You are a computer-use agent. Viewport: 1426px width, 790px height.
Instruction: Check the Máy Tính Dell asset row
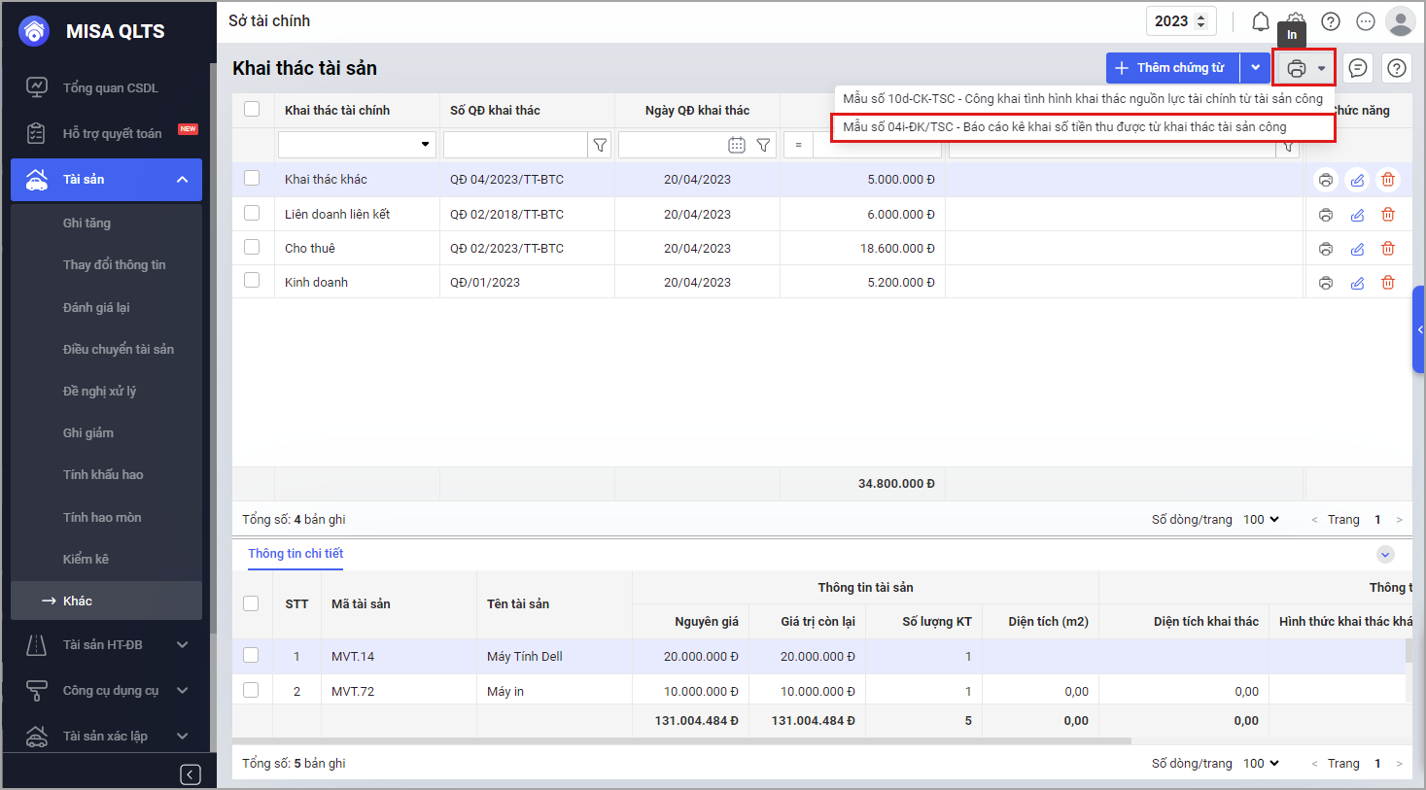pos(251,656)
